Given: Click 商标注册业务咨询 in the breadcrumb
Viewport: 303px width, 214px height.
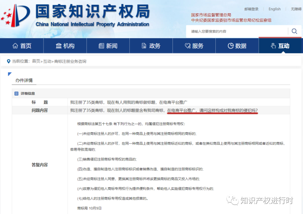Looking at the screenshot, I should pyautogui.click(x=70, y=61).
